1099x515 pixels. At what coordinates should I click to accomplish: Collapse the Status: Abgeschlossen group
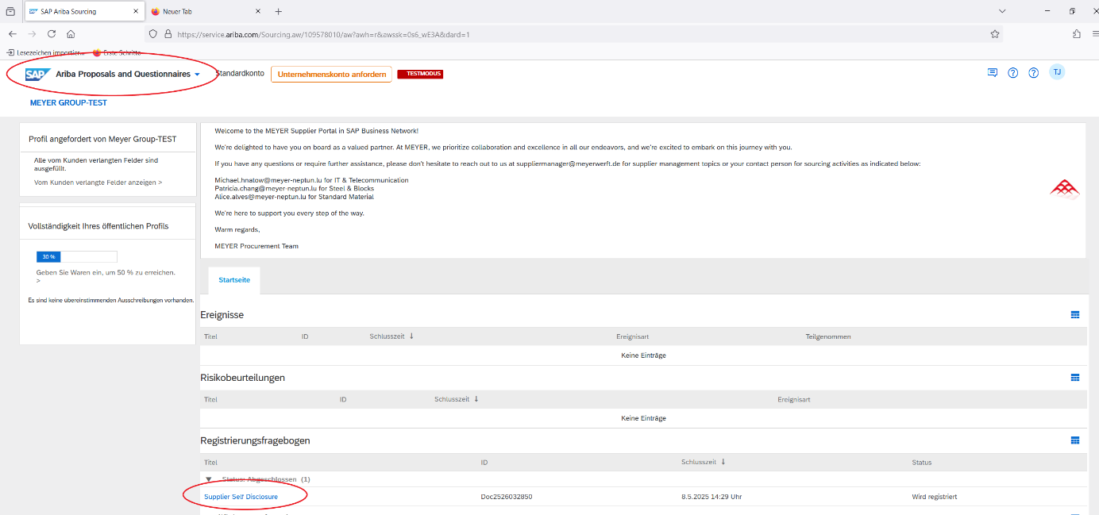click(209, 479)
